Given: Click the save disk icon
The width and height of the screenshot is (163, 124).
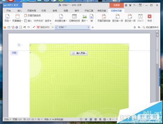Looking at the screenshot, I should coord(9,27).
